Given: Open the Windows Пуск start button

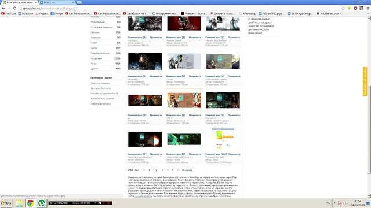Looking at the screenshot, I should [x=6, y=203].
